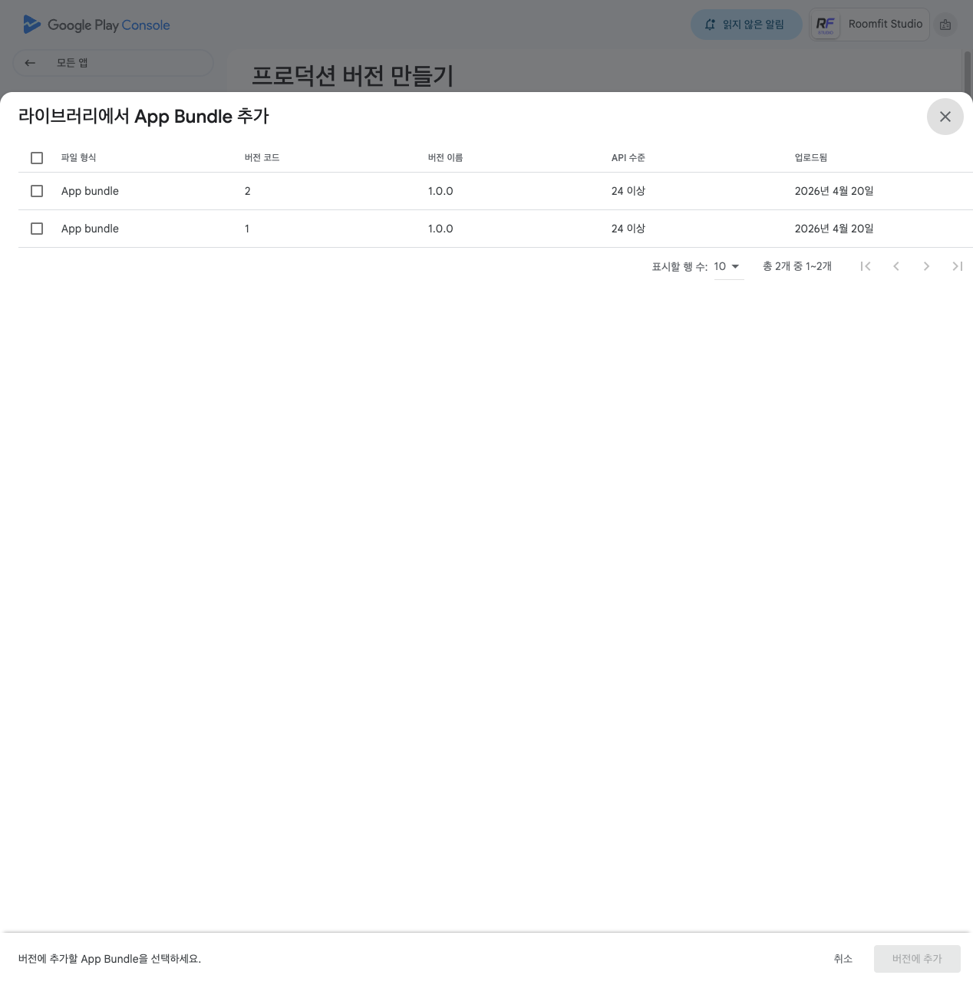Jump to the last page of results

(x=957, y=266)
